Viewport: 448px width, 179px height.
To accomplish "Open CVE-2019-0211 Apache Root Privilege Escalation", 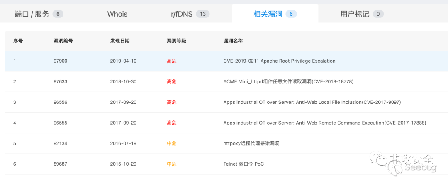I will point(279,61).
